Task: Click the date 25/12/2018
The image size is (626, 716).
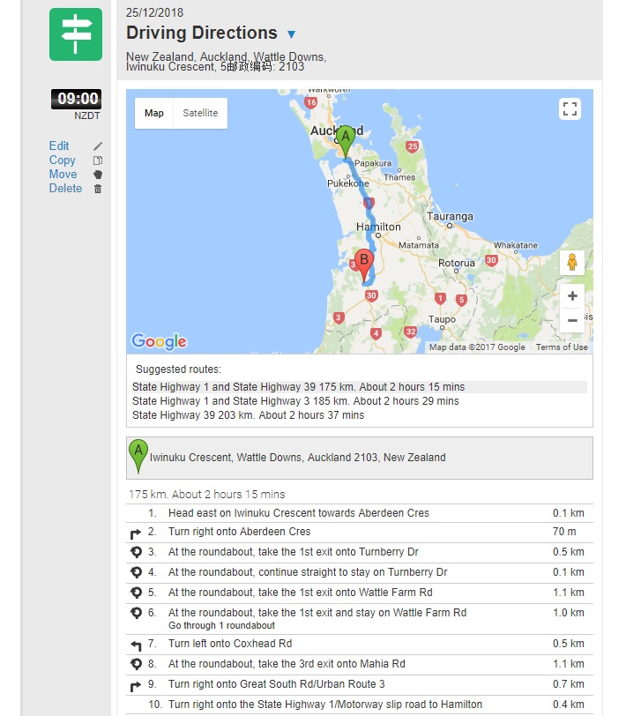Action: 154,12
